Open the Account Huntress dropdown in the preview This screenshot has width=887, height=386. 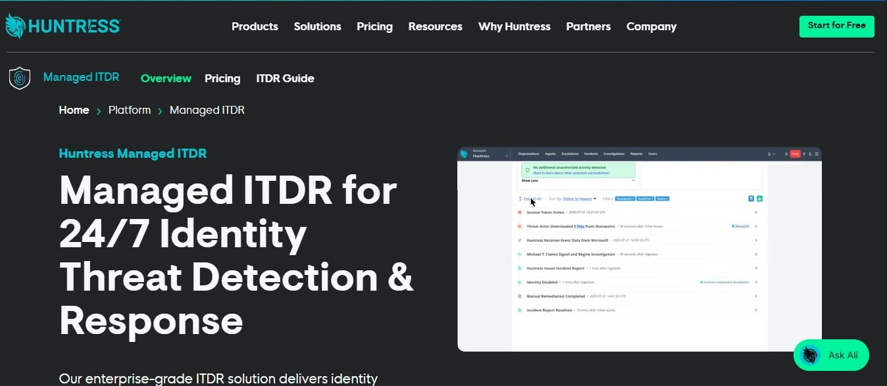(x=491, y=154)
